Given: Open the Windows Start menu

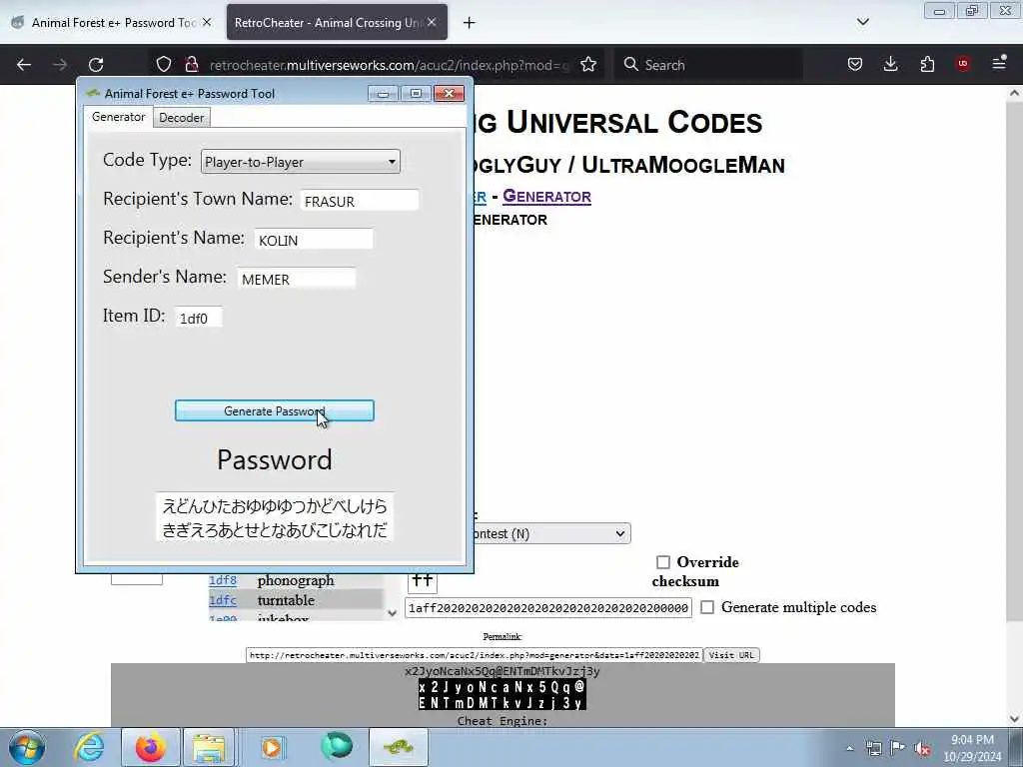Looking at the screenshot, I should coord(27,747).
